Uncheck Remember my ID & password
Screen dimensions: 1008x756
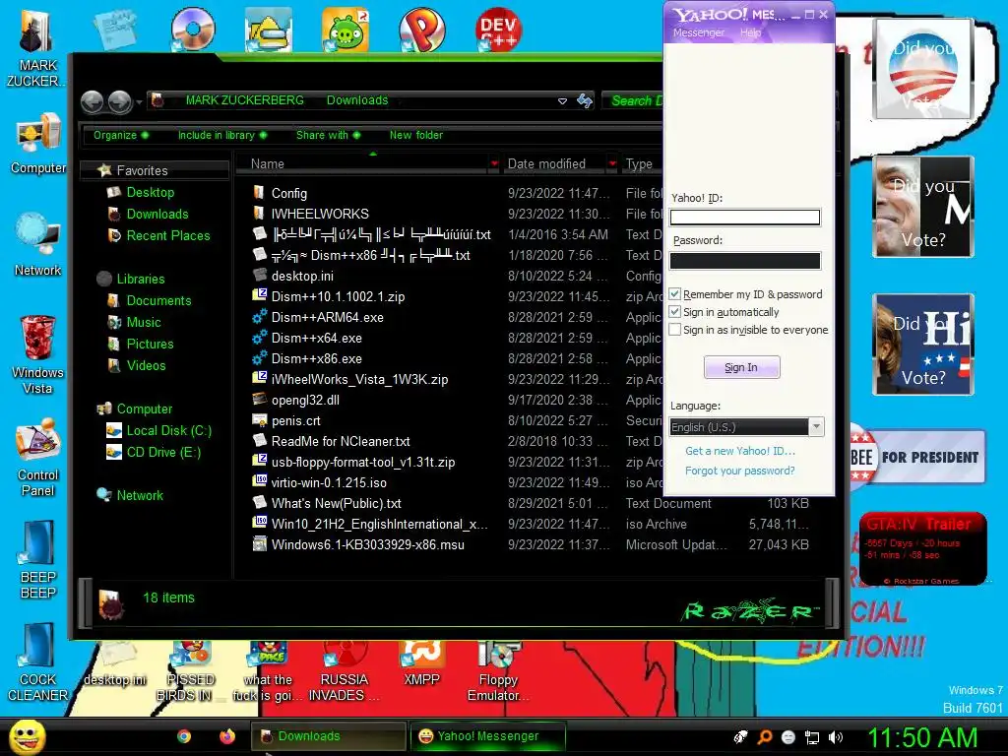[675, 293]
